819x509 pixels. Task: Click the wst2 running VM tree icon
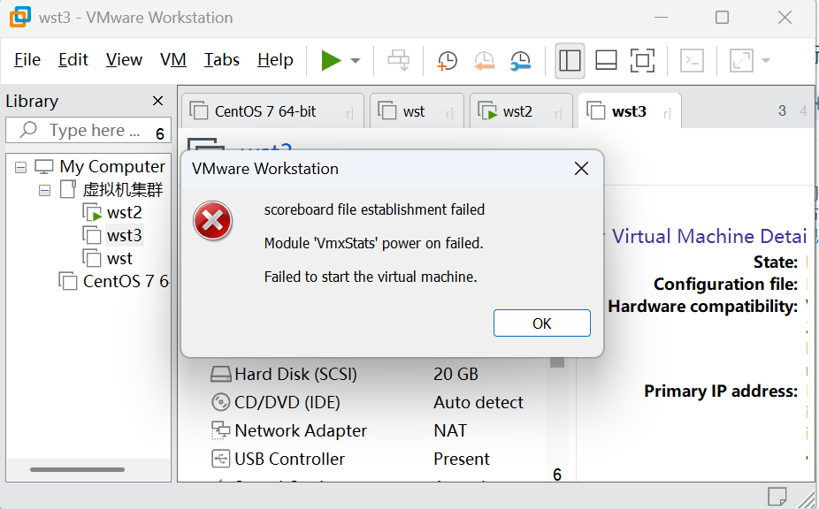click(93, 212)
